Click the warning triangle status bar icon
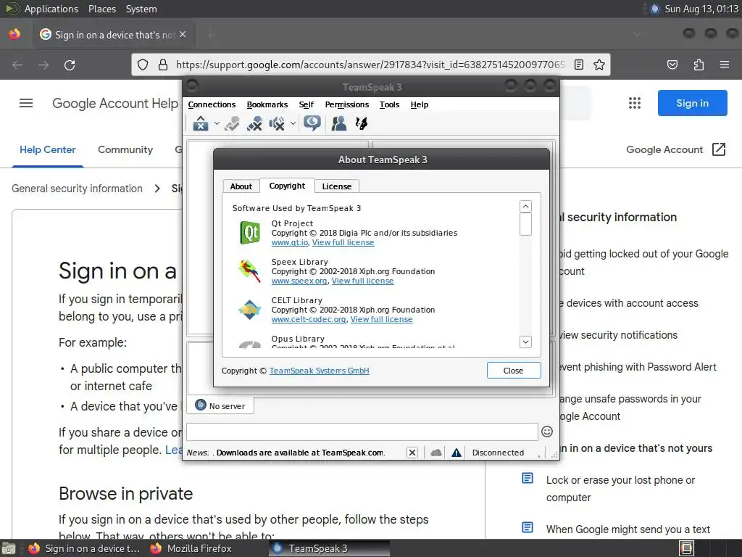The width and height of the screenshot is (742, 557). click(457, 453)
